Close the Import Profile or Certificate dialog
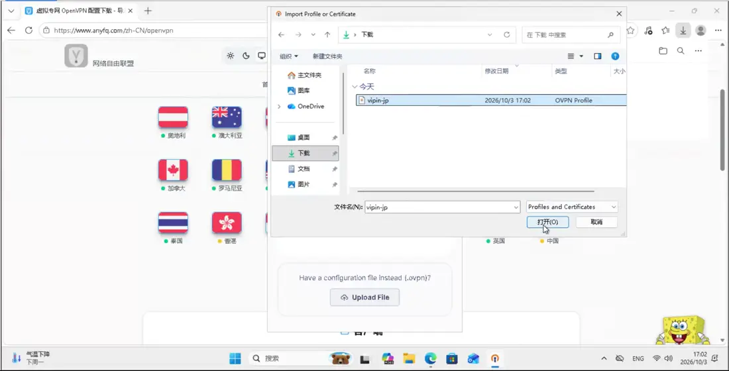Viewport: 729px width, 371px height. coord(619,14)
